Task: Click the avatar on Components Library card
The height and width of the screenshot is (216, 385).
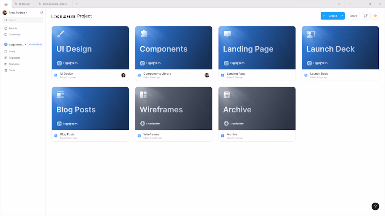Action: click(207, 75)
